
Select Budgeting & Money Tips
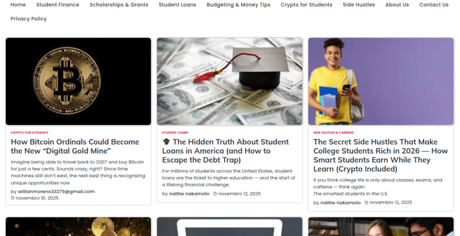point(239,4)
